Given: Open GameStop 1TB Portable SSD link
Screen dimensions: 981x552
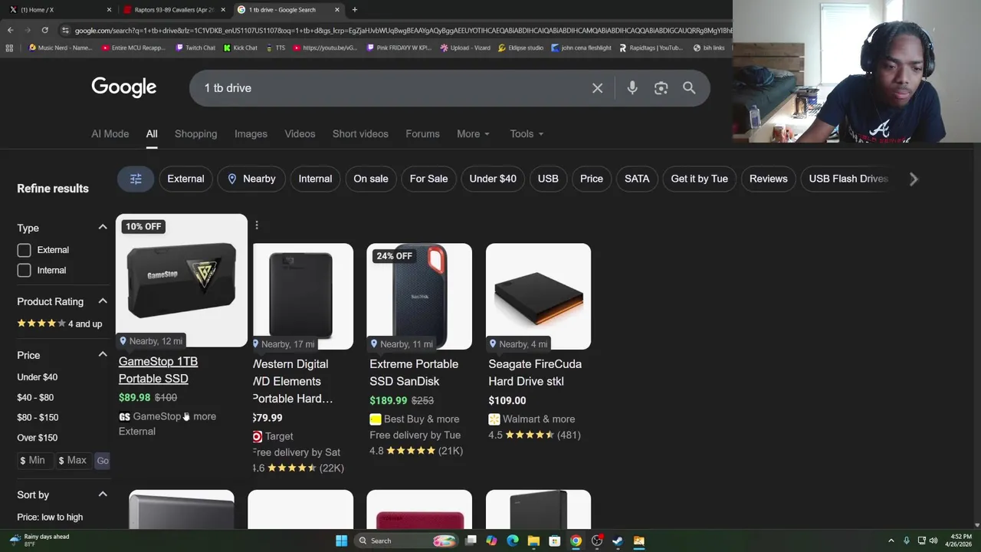Looking at the screenshot, I should [x=158, y=370].
